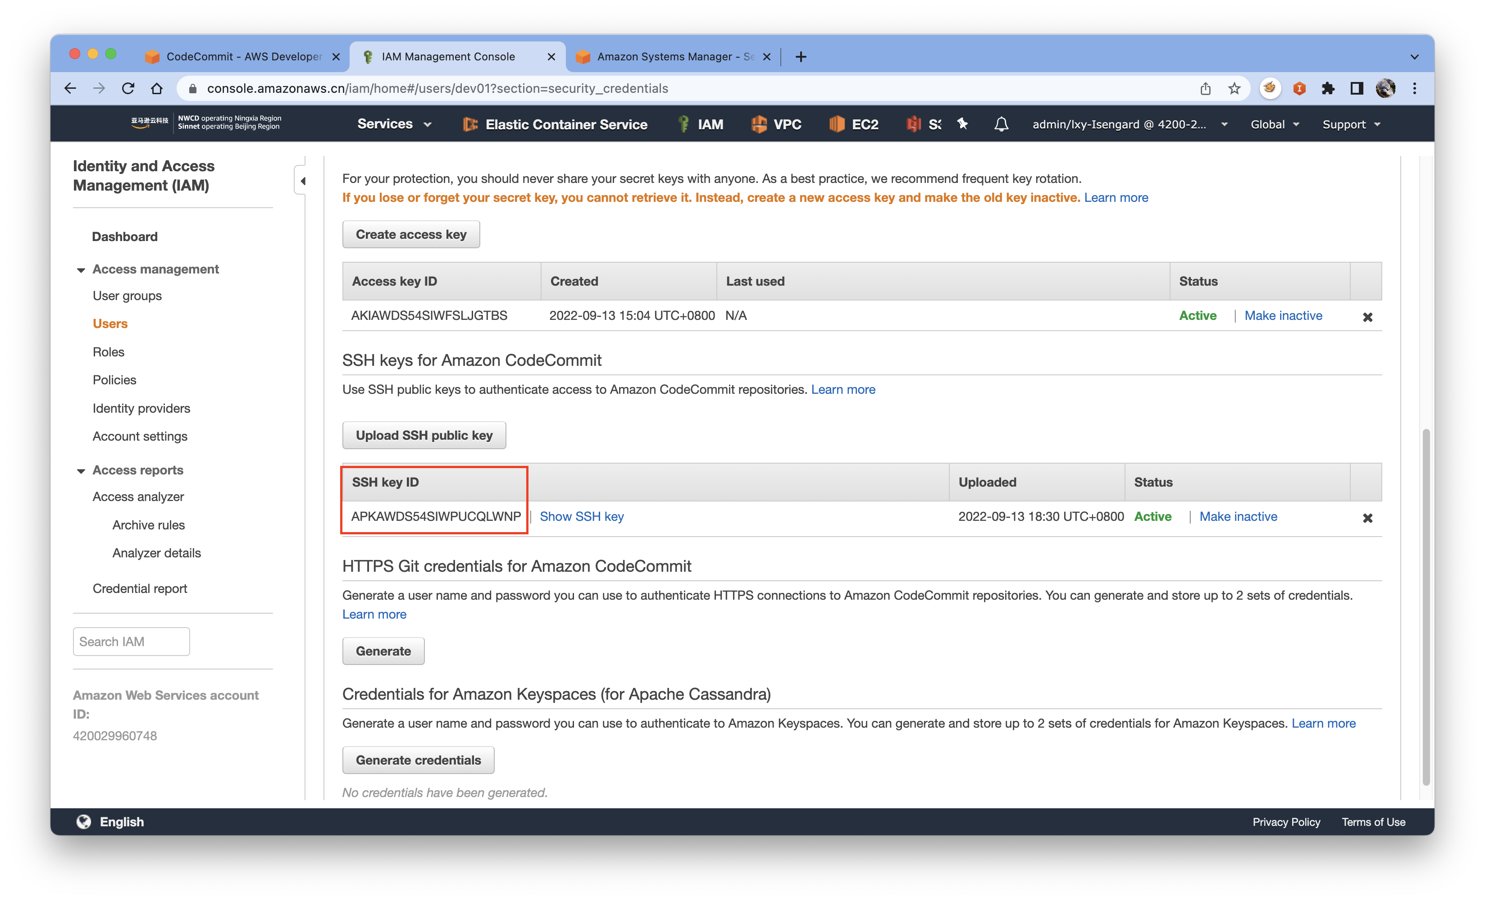The width and height of the screenshot is (1485, 902).
Task: Click the globe language icon
Action: (84, 822)
